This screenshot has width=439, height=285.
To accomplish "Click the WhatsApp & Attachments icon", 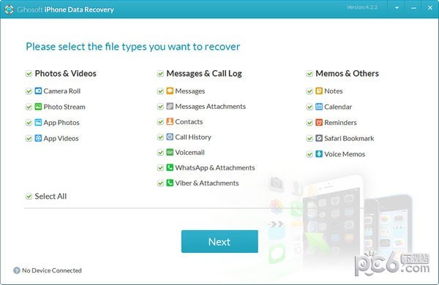I will pyautogui.click(x=170, y=167).
